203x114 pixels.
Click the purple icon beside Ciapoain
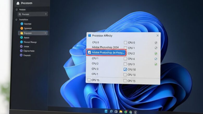[21, 55]
